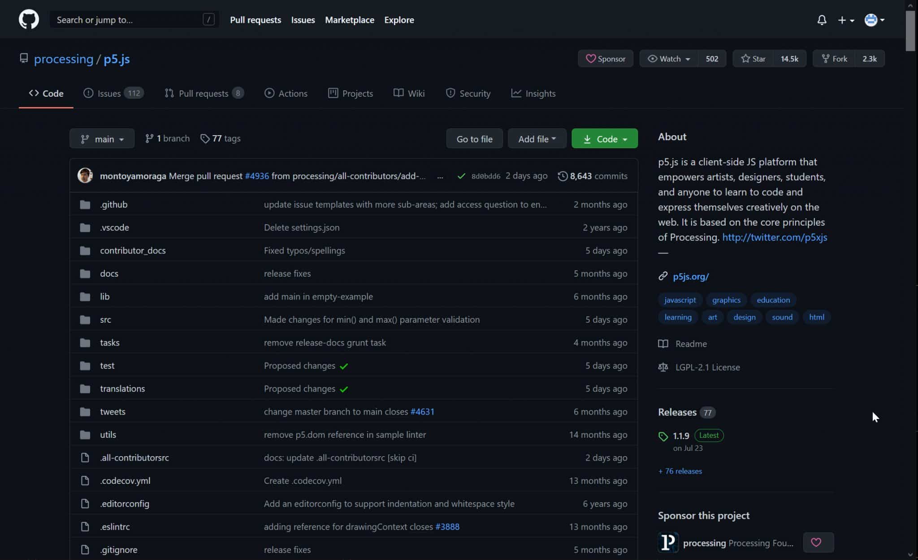Click the commit check mark status icon
The width and height of the screenshot is (918, 560).
461,176
